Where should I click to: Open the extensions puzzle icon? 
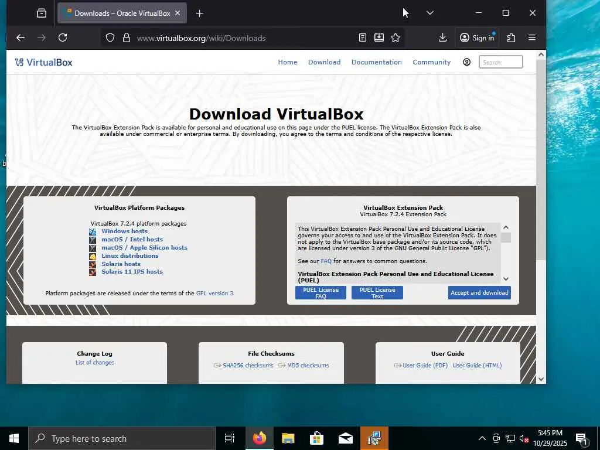[511, 37]
